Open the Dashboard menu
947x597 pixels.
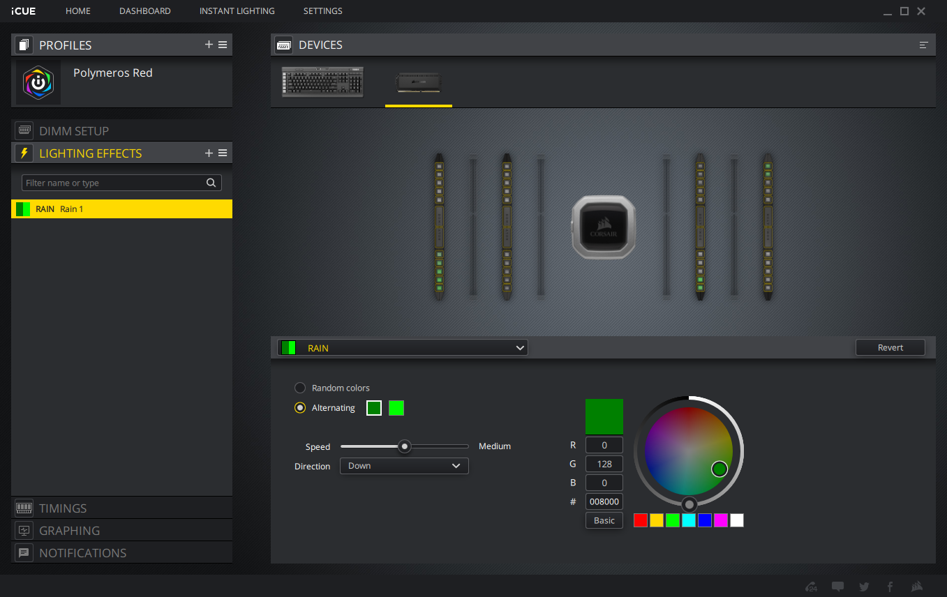coord(144,11)
